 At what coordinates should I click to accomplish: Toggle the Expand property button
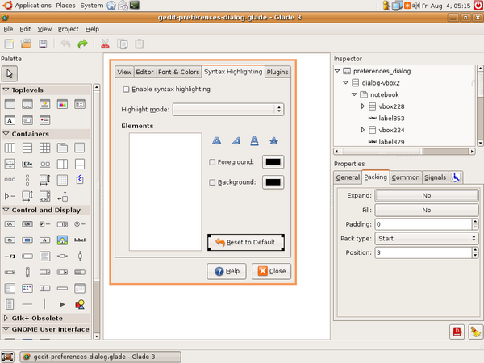(427, 195)
